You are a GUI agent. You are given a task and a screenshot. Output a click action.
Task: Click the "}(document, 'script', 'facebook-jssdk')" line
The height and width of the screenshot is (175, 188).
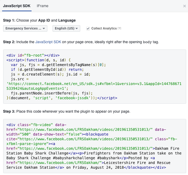[62, 98]
